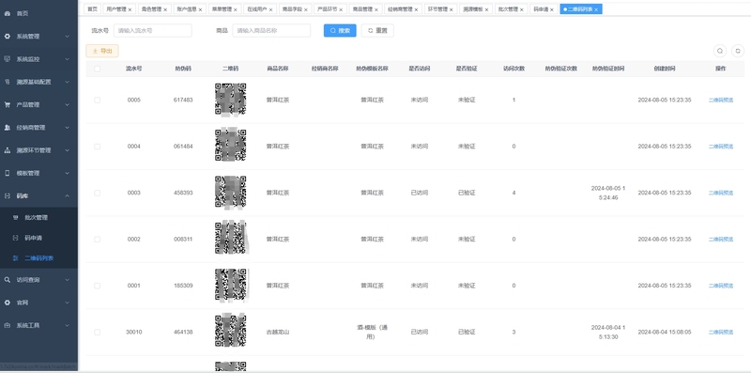751x373 pixels.
Task: Click the magnifier icon beside 访问查询
Action: 8,280
